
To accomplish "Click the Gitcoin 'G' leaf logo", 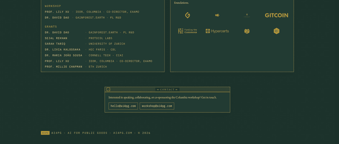I will (187, 15).
